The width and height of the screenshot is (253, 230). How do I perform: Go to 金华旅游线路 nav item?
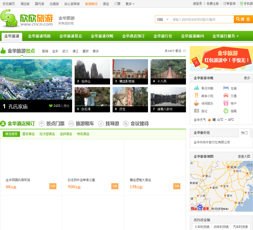(x=39, y=36)
